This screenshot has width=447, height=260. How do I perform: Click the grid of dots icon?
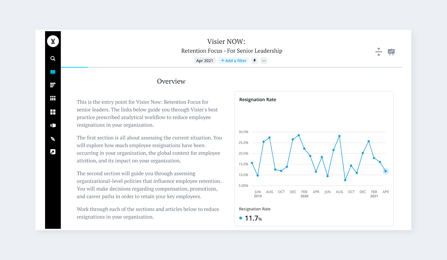point(53,98)
